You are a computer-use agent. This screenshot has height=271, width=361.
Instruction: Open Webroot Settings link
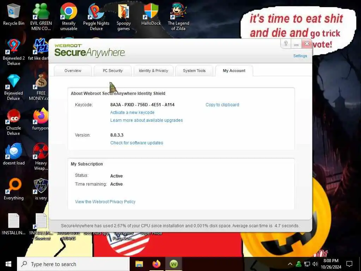coord(300,56)
